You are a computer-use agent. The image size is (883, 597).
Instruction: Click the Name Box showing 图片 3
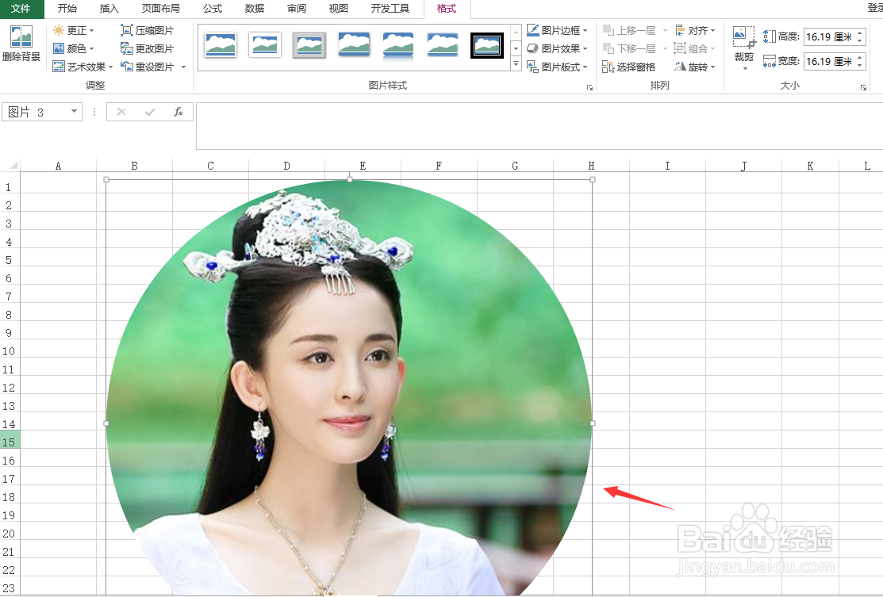36,112
